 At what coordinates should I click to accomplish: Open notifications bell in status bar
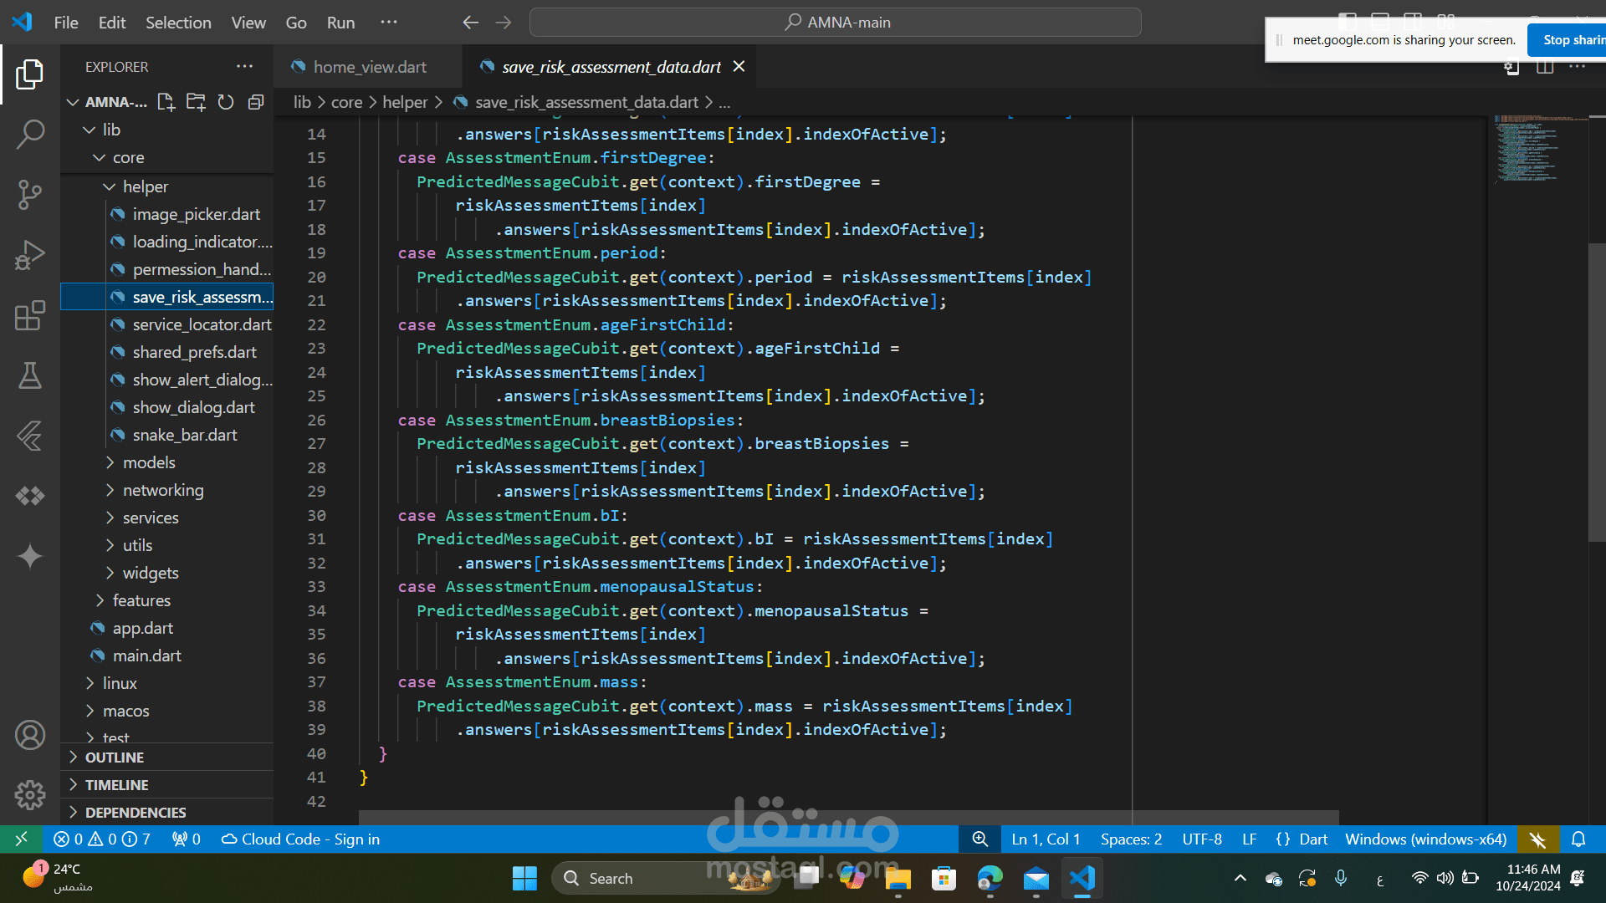pos(1578,839)
